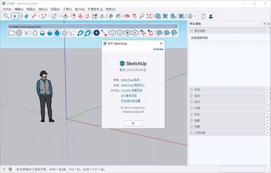Toggle the highlighted full water-drop display mode
This screenshot has height=173, width=271.
tap(57, 33)
